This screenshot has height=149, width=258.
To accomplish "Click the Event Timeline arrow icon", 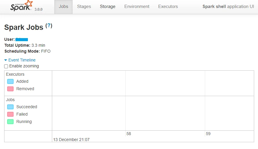I will pos(6,60).
